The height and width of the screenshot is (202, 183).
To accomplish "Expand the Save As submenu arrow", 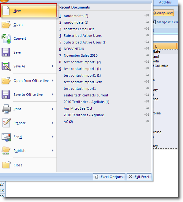I will (x=53, y=66).
